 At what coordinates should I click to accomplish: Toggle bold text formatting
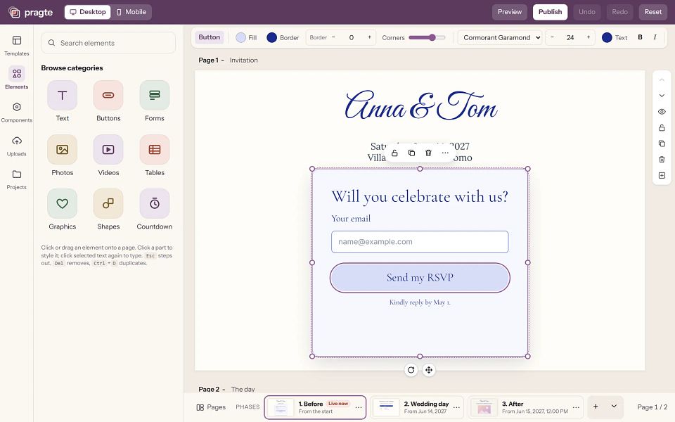640,37
